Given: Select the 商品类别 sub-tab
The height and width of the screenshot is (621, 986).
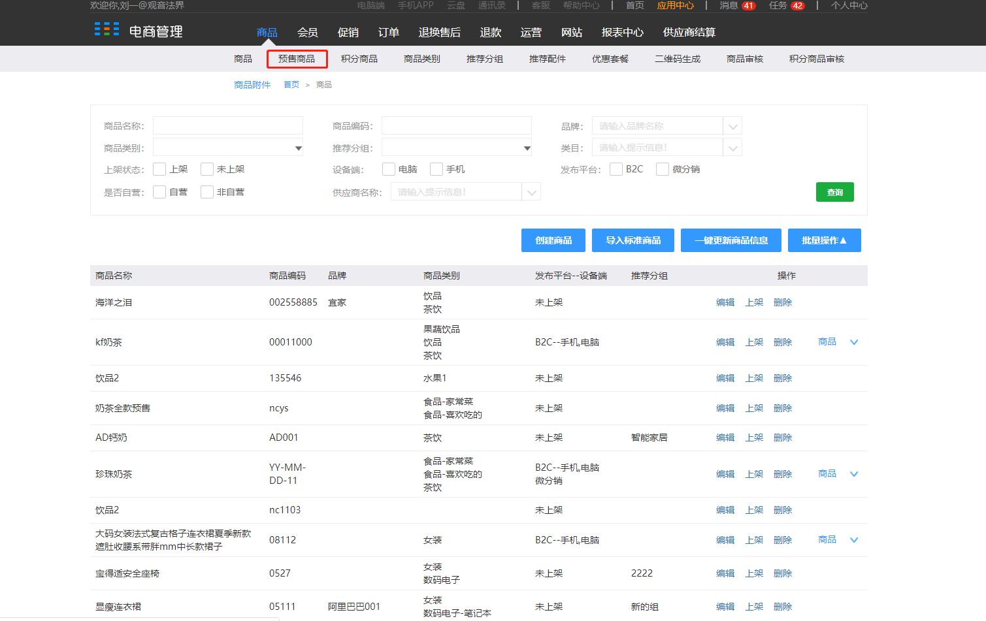Looking at the screenshot, I should [422, 59].
